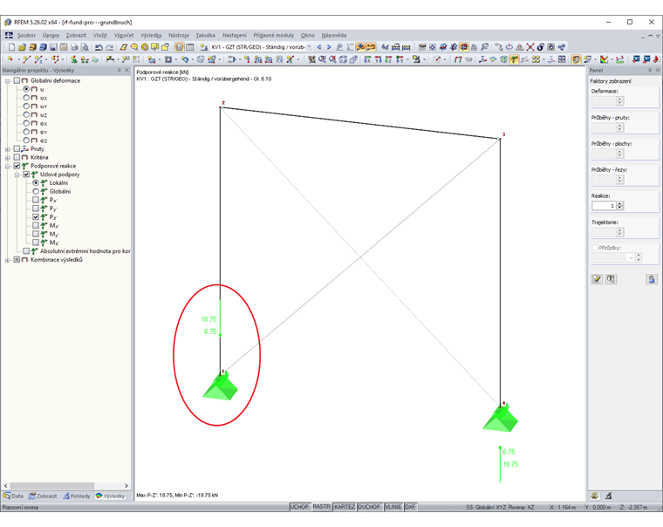Click the Redo arrow icon
This screenshot has height=527, width=663.
pos(110,47)
